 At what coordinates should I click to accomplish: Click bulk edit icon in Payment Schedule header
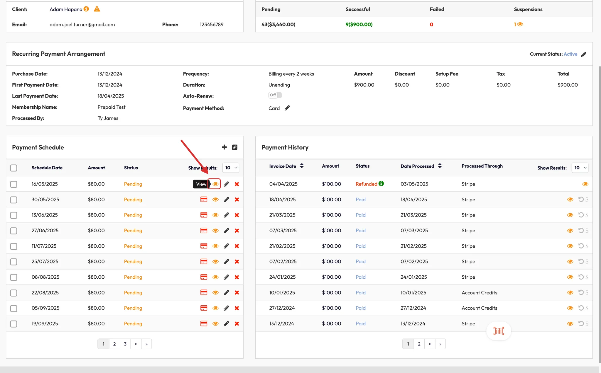[x=235, y=147]
